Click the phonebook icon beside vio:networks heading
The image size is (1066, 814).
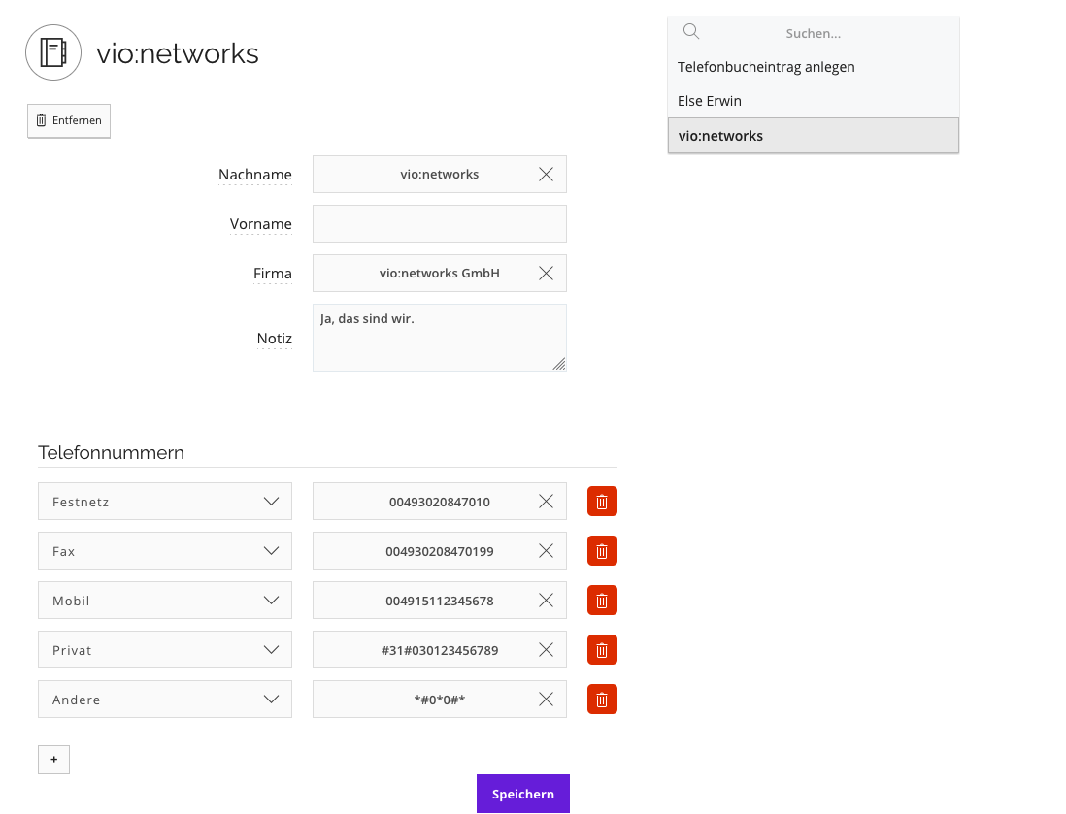pos(53,52)
